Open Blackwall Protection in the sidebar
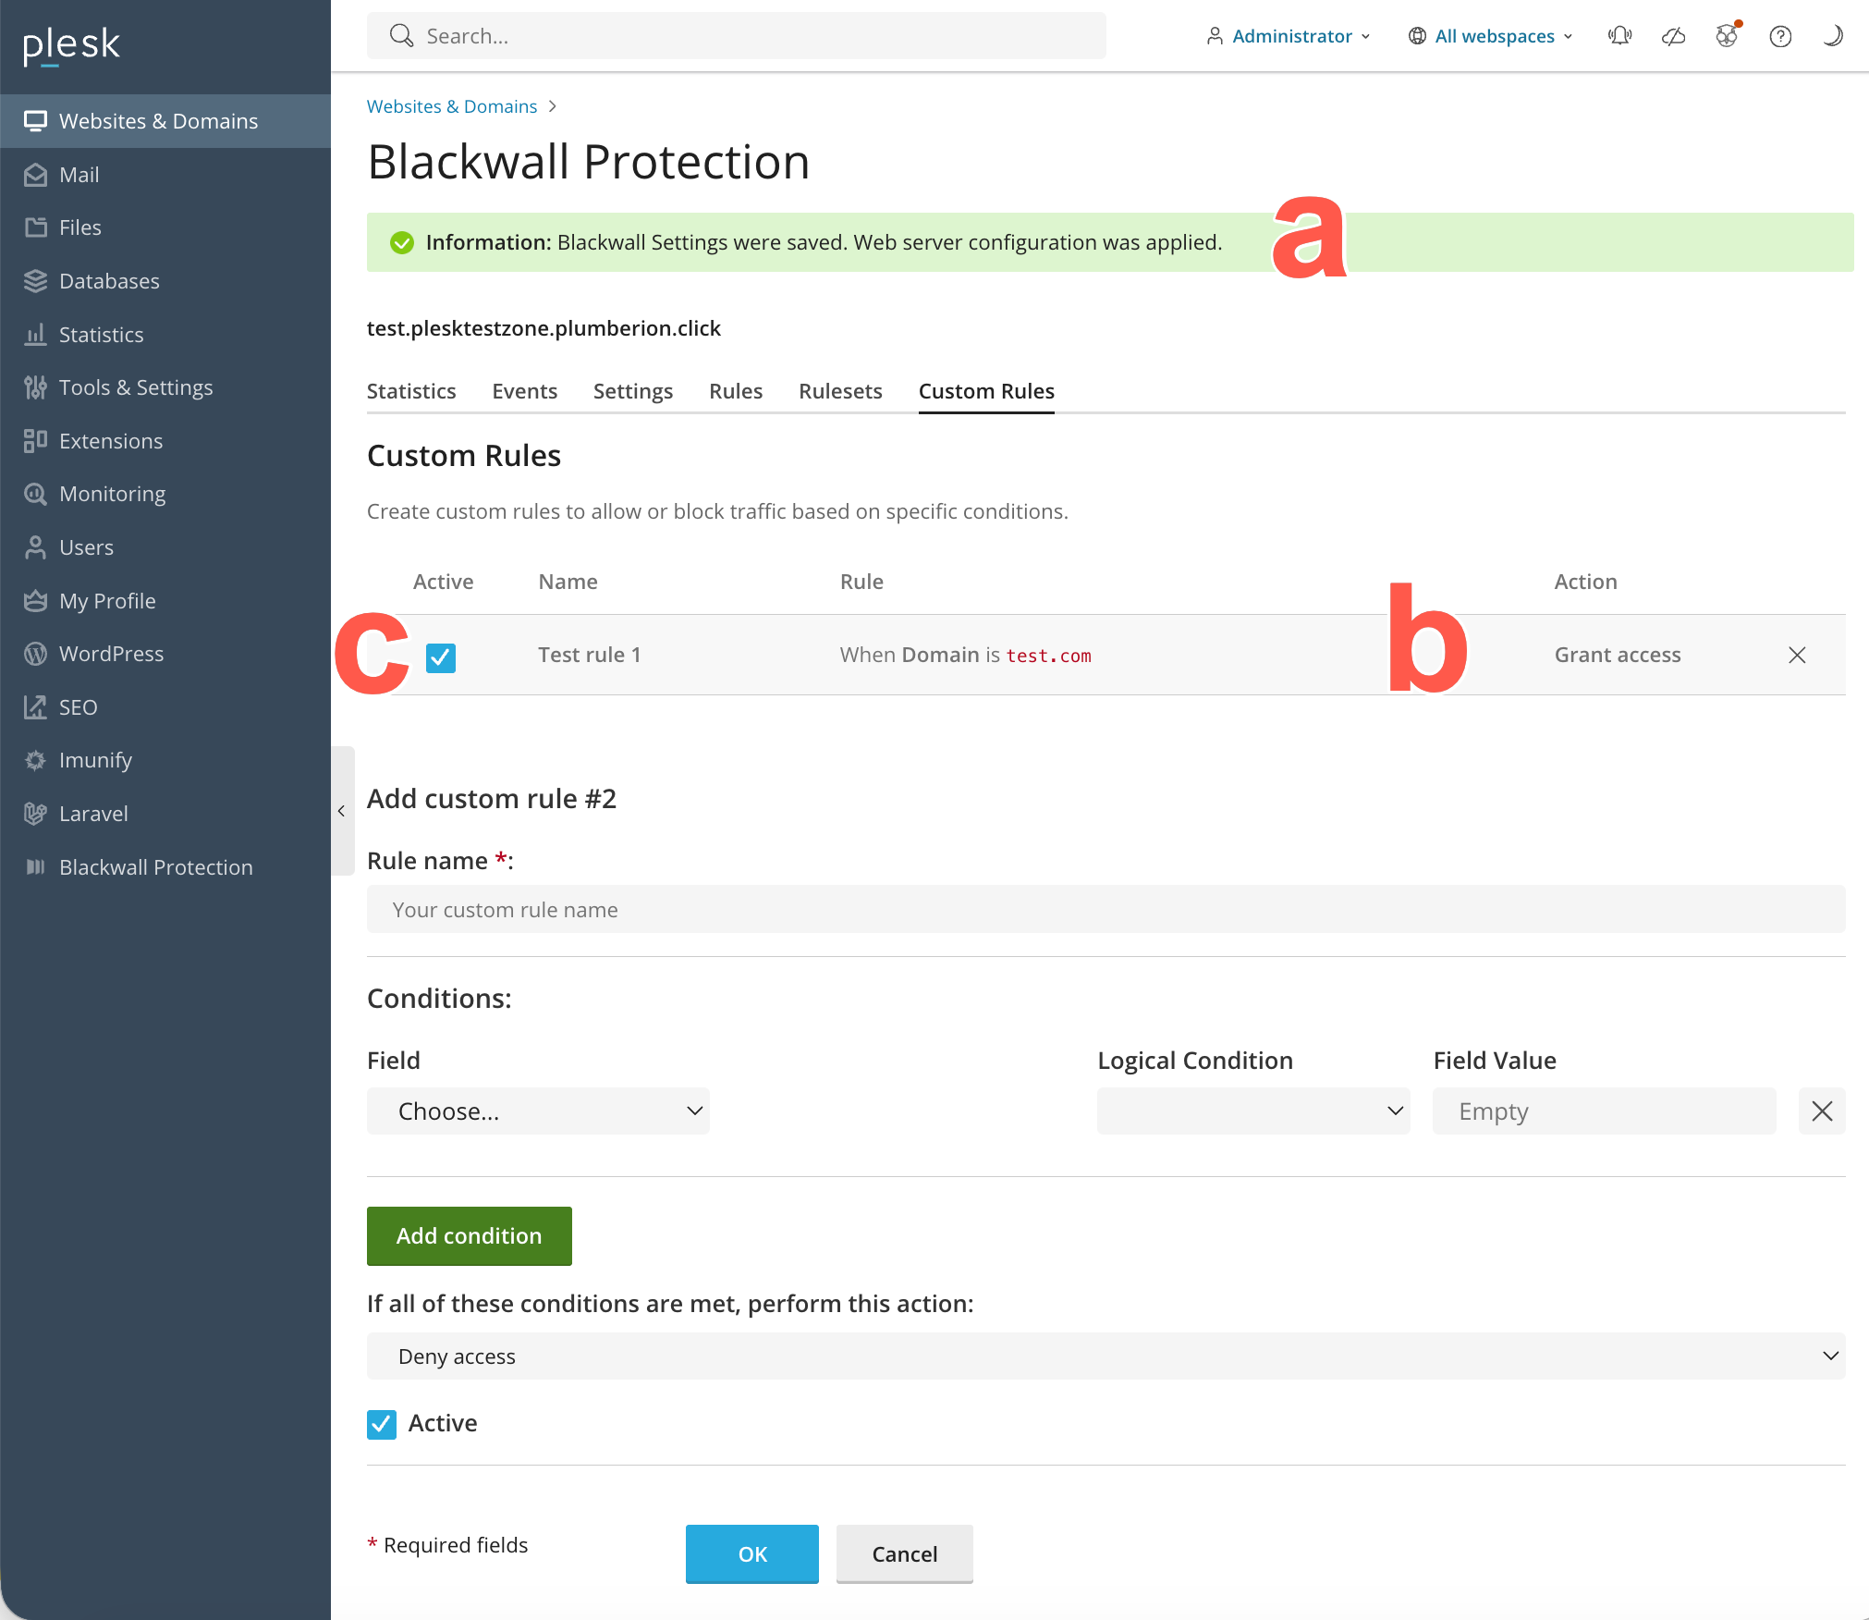The image size is (1869, 1620). 155,867
